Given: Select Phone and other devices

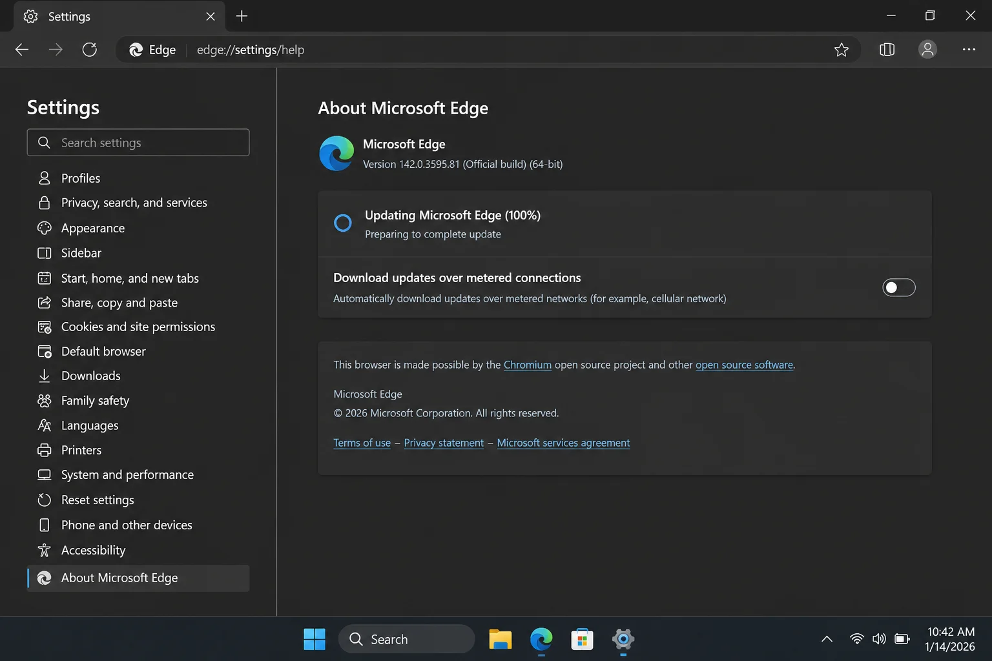Looking at the screenshot, I should 138,525.
